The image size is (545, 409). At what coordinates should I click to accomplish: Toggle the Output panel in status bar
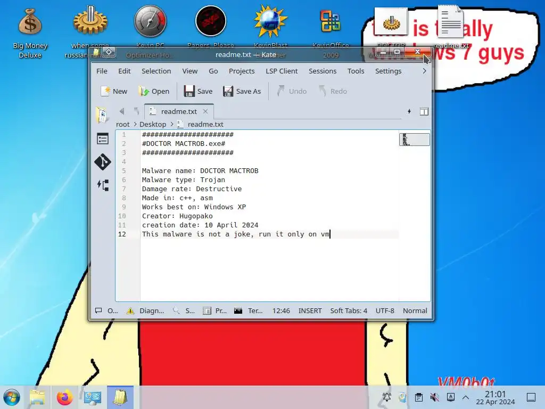107,310
